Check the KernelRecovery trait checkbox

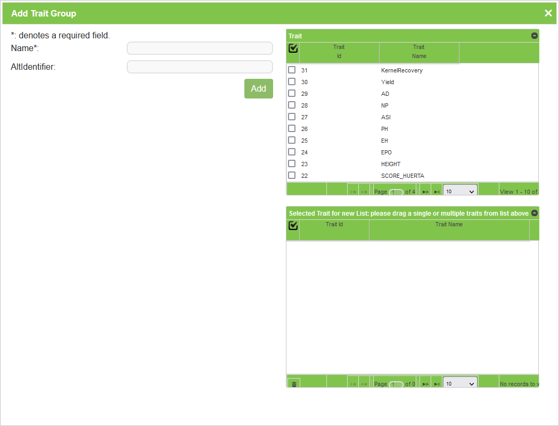tap(292, 70)
